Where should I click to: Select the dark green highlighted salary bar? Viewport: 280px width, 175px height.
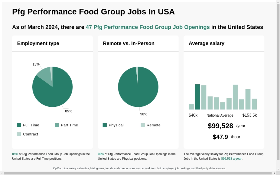click(x=197, y=97)
